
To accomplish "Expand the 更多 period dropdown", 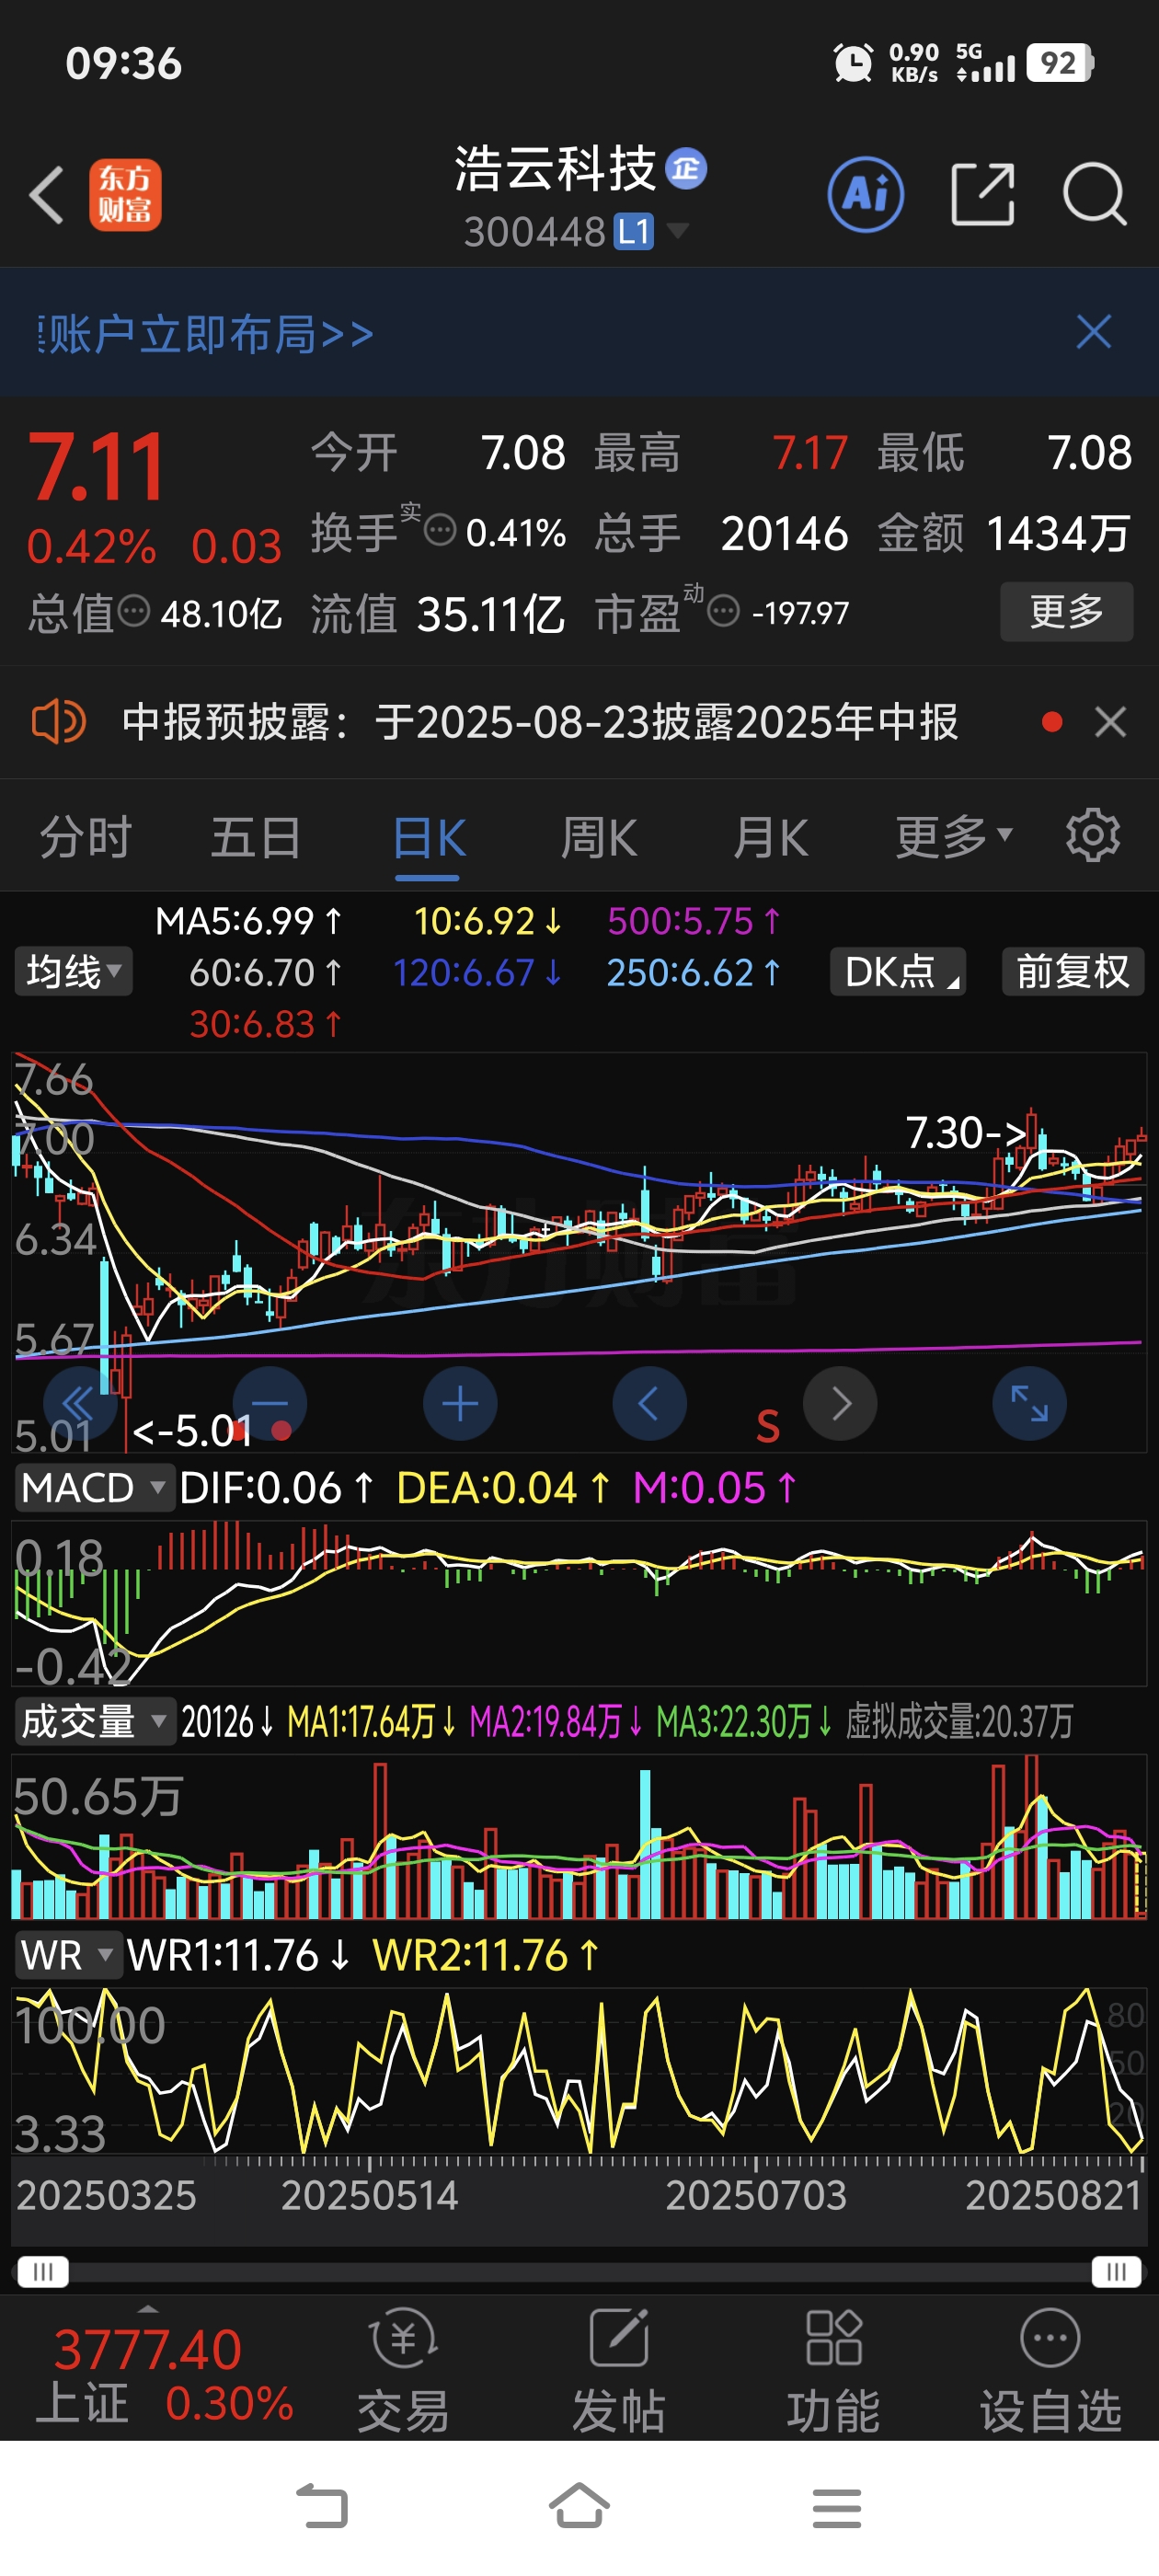I will 954,836.
